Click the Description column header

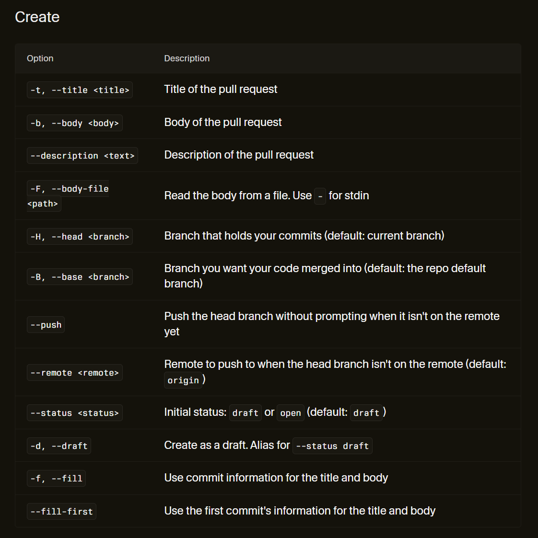[x=187, y=58]
